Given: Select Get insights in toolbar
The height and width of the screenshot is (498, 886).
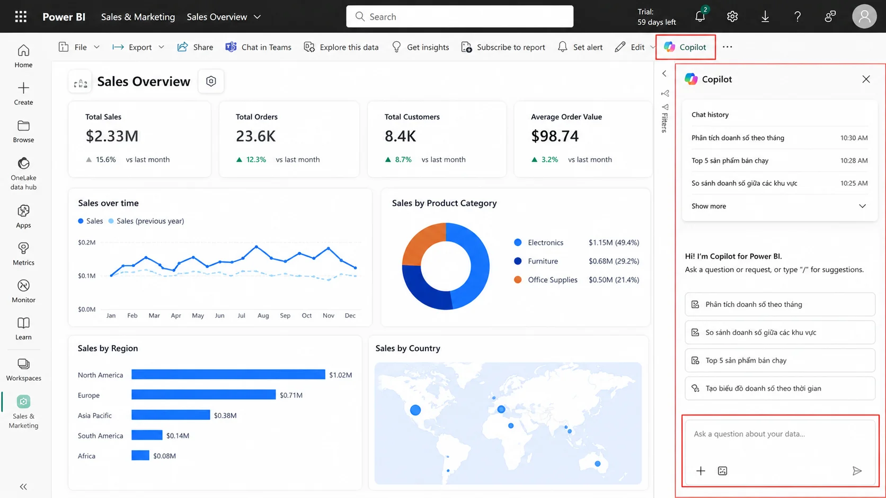Looking at the screenshot, I should pyautogui.click(x=420, y=47).
